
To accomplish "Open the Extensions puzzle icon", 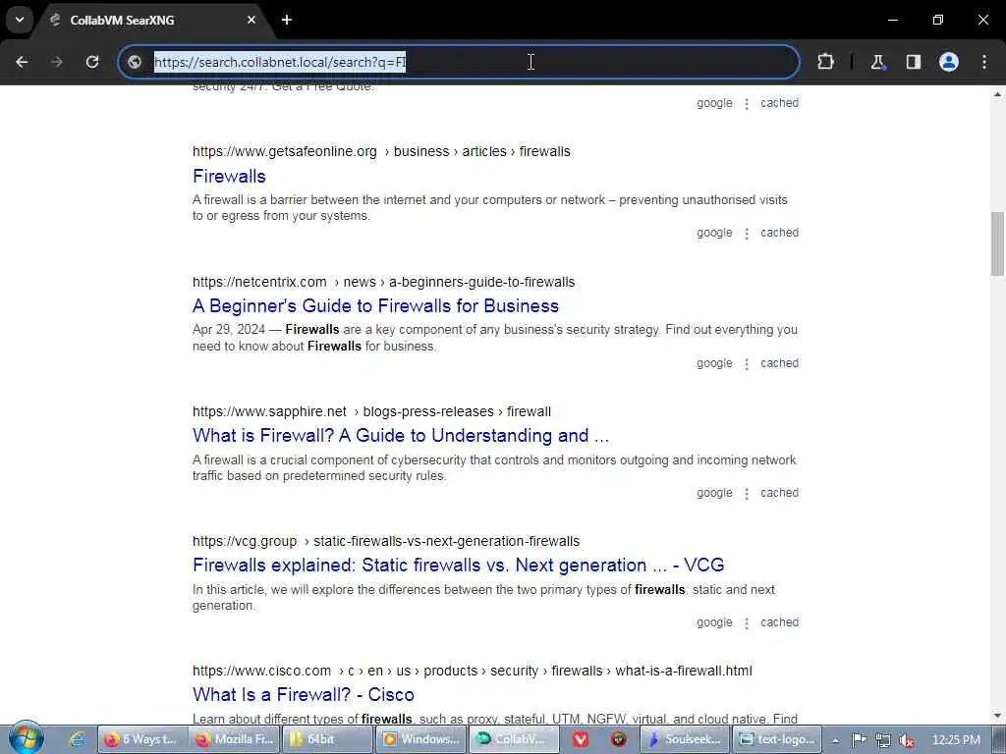I will pyautogui.click(x=825, y=62).
